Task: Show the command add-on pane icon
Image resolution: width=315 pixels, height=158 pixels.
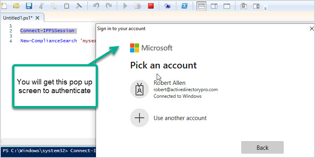Action: (256, 6)
